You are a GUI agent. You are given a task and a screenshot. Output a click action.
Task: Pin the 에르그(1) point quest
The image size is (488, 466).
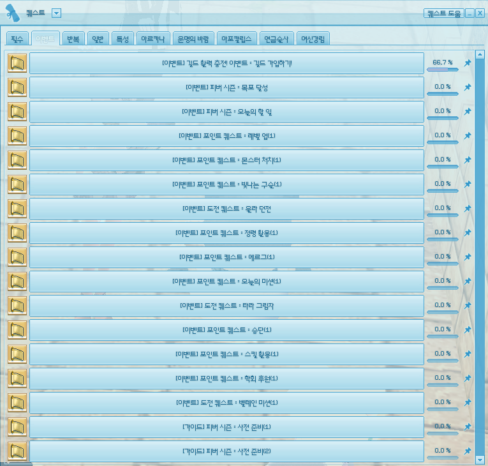[x=468, y=257]
